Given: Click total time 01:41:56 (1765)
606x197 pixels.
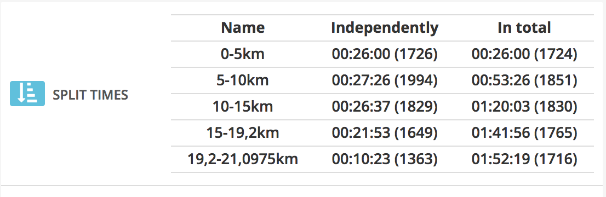Looking at the screenshot, I should coord(524,134).
